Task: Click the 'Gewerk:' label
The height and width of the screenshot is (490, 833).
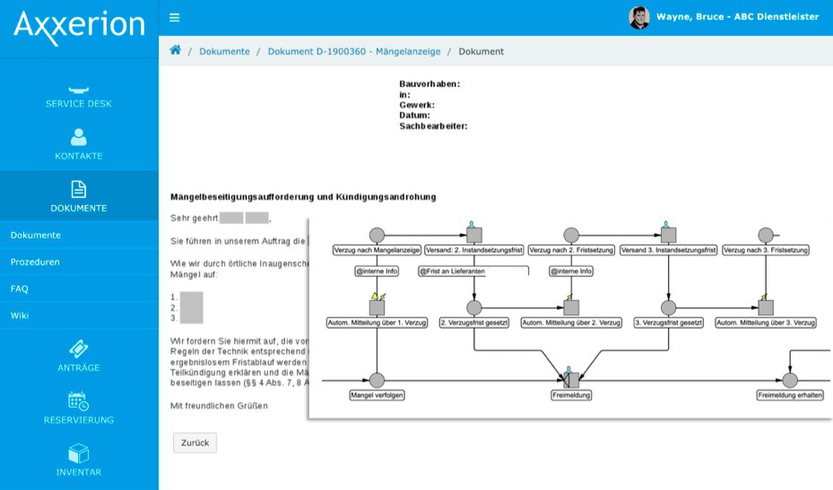Action: pyautogui.click(x=417, y=105)
